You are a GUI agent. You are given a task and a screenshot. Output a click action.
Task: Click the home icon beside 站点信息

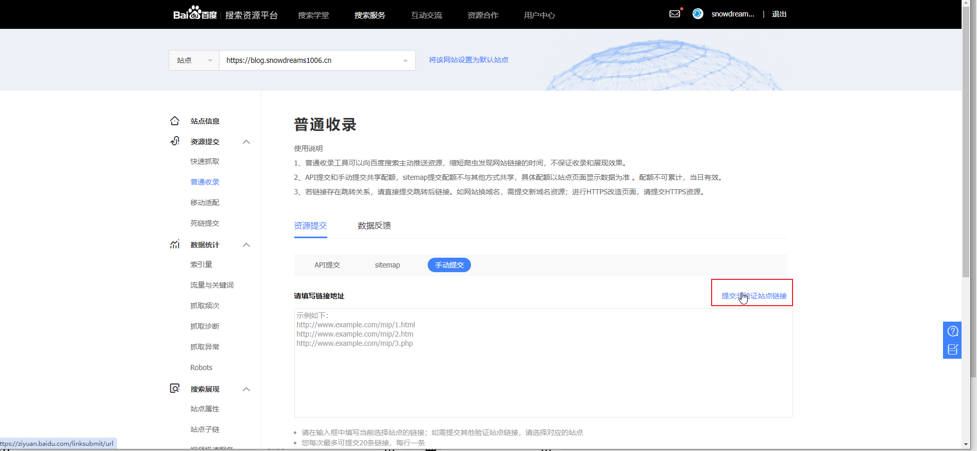[x=175, y=121]
